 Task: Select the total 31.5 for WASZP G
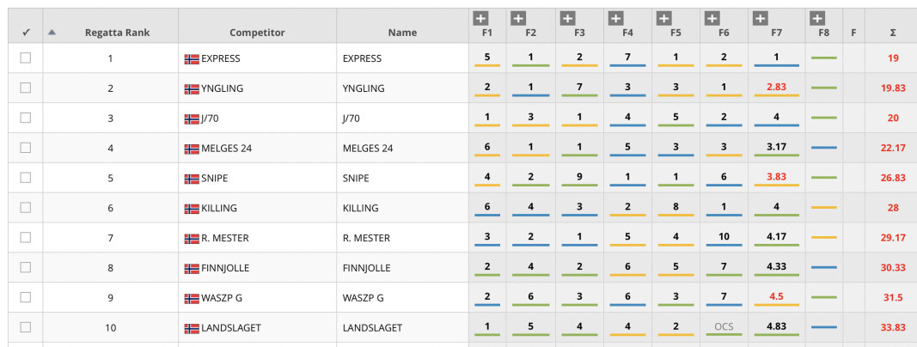pos(893,297)
